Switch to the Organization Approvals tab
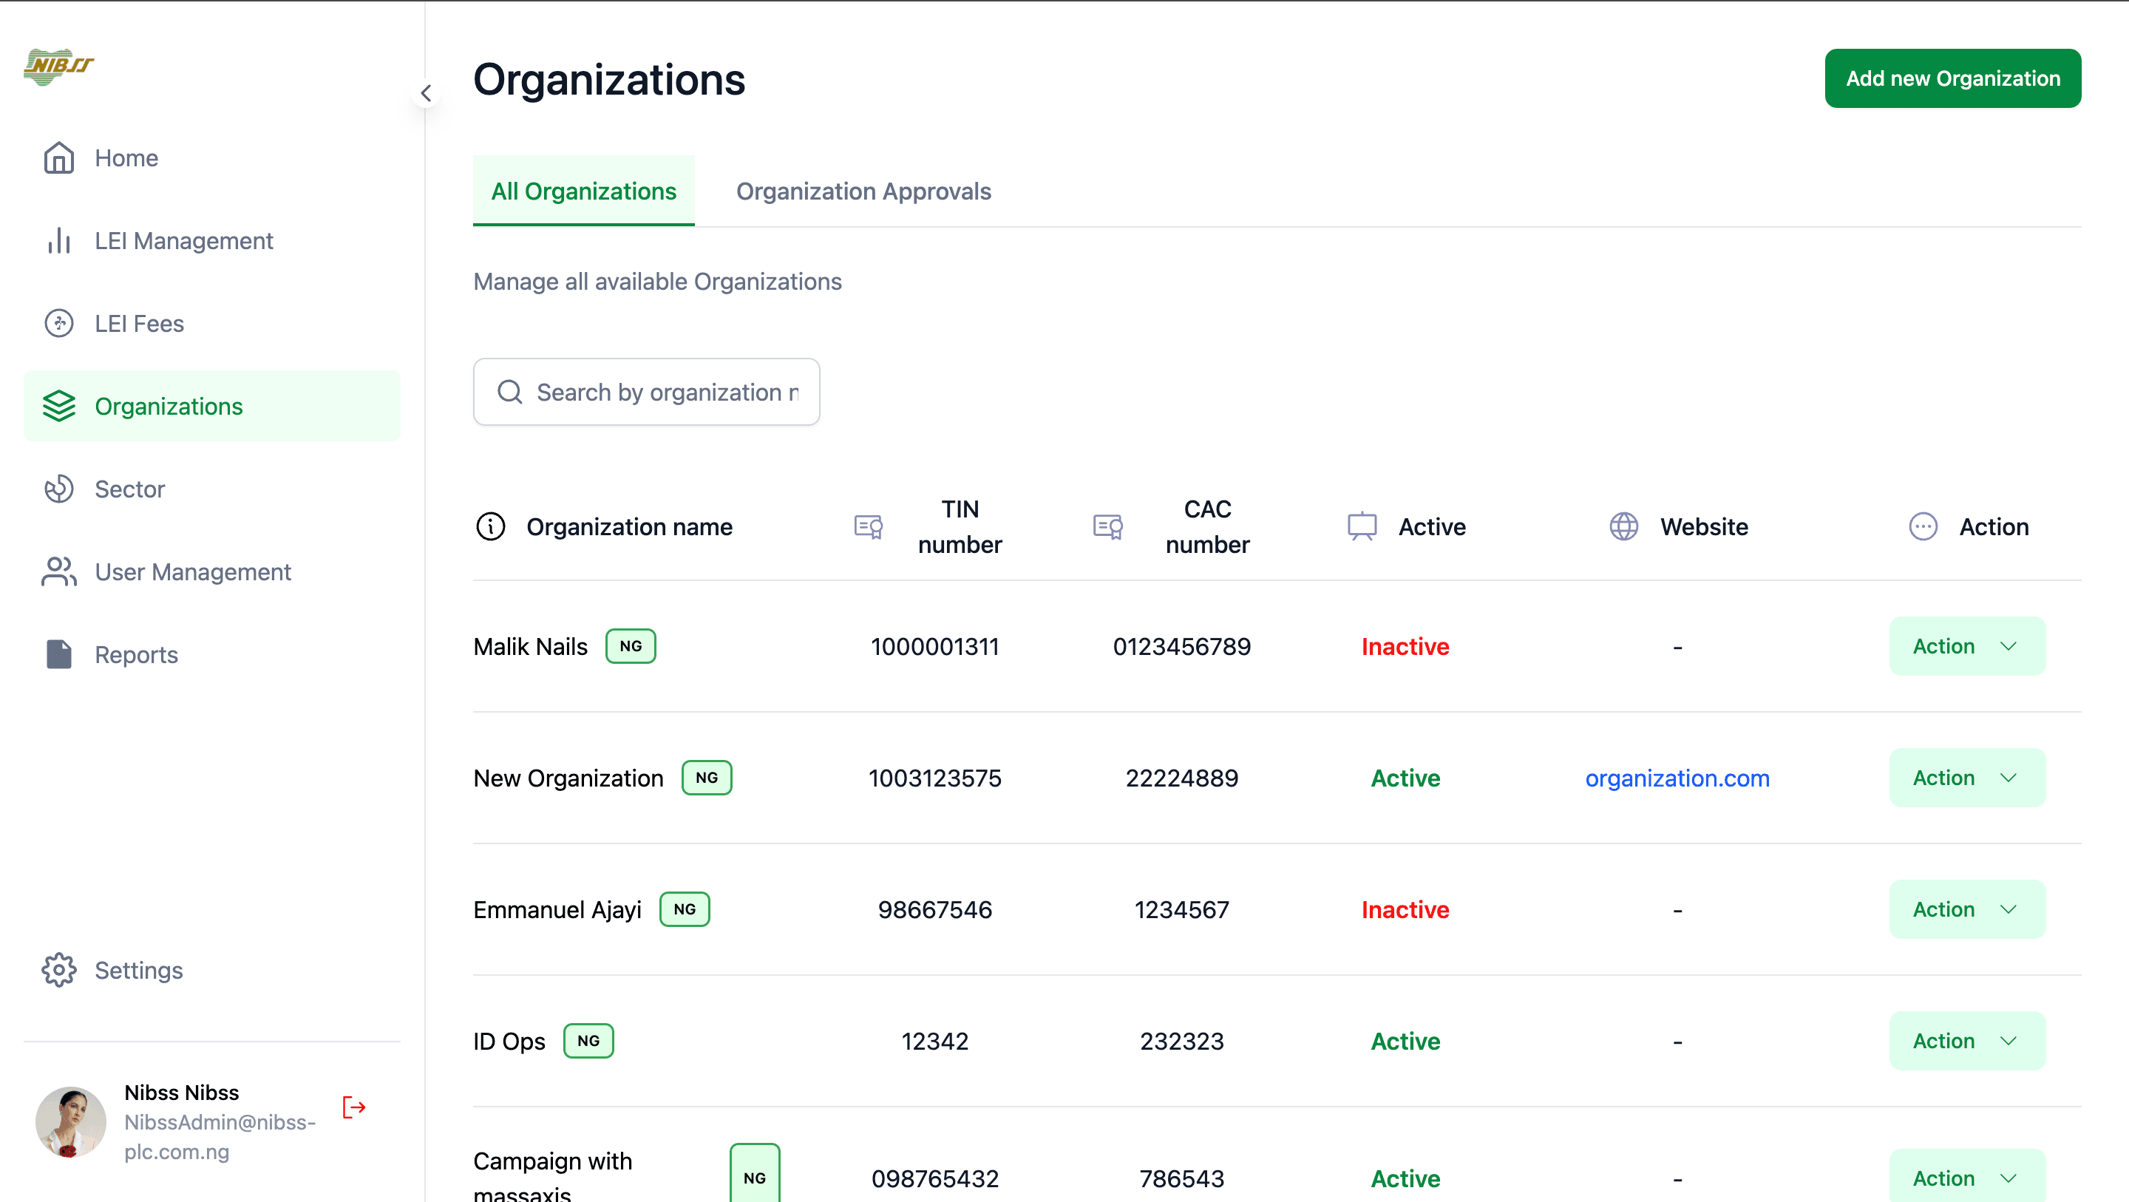 pos(863,191)
